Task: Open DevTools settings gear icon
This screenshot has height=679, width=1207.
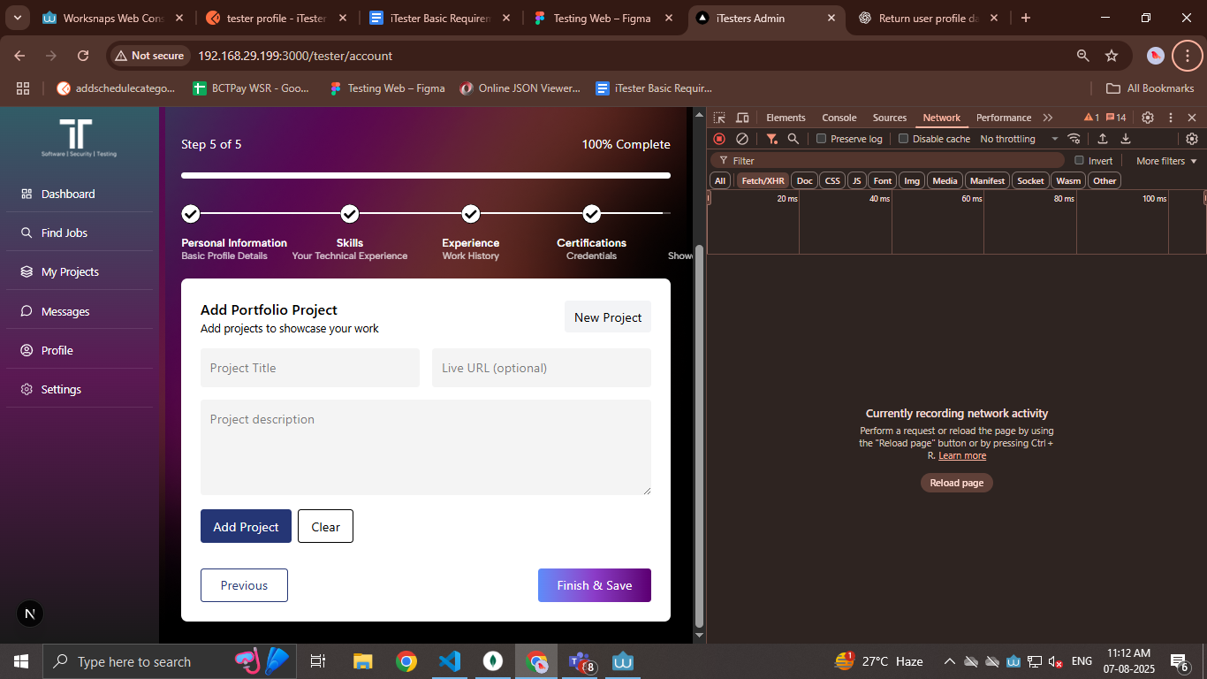Action: (x=1148, y=118)
